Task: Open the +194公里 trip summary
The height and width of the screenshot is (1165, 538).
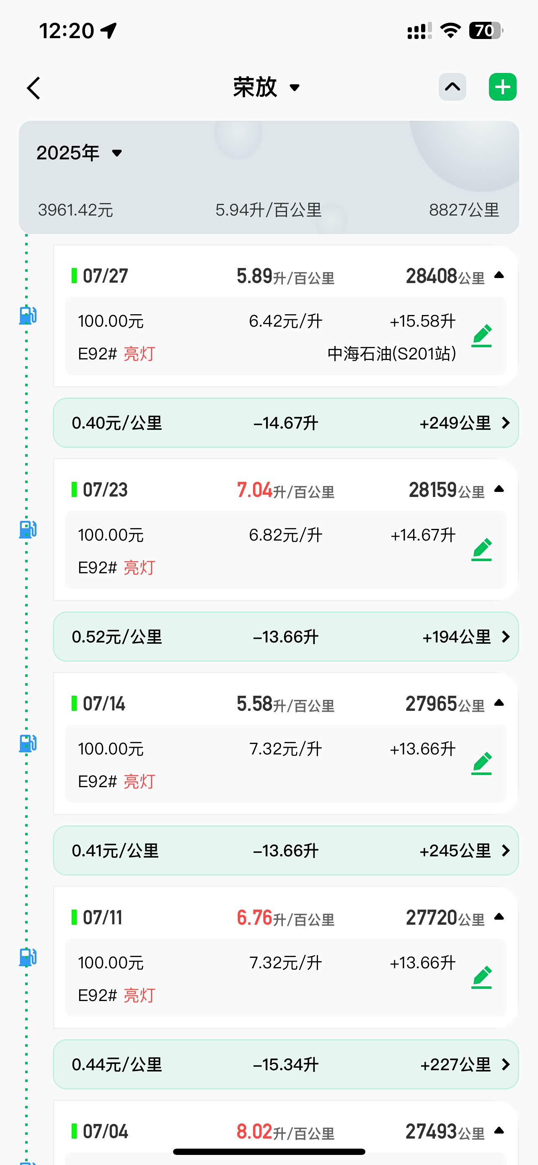Action: point(286,637)
